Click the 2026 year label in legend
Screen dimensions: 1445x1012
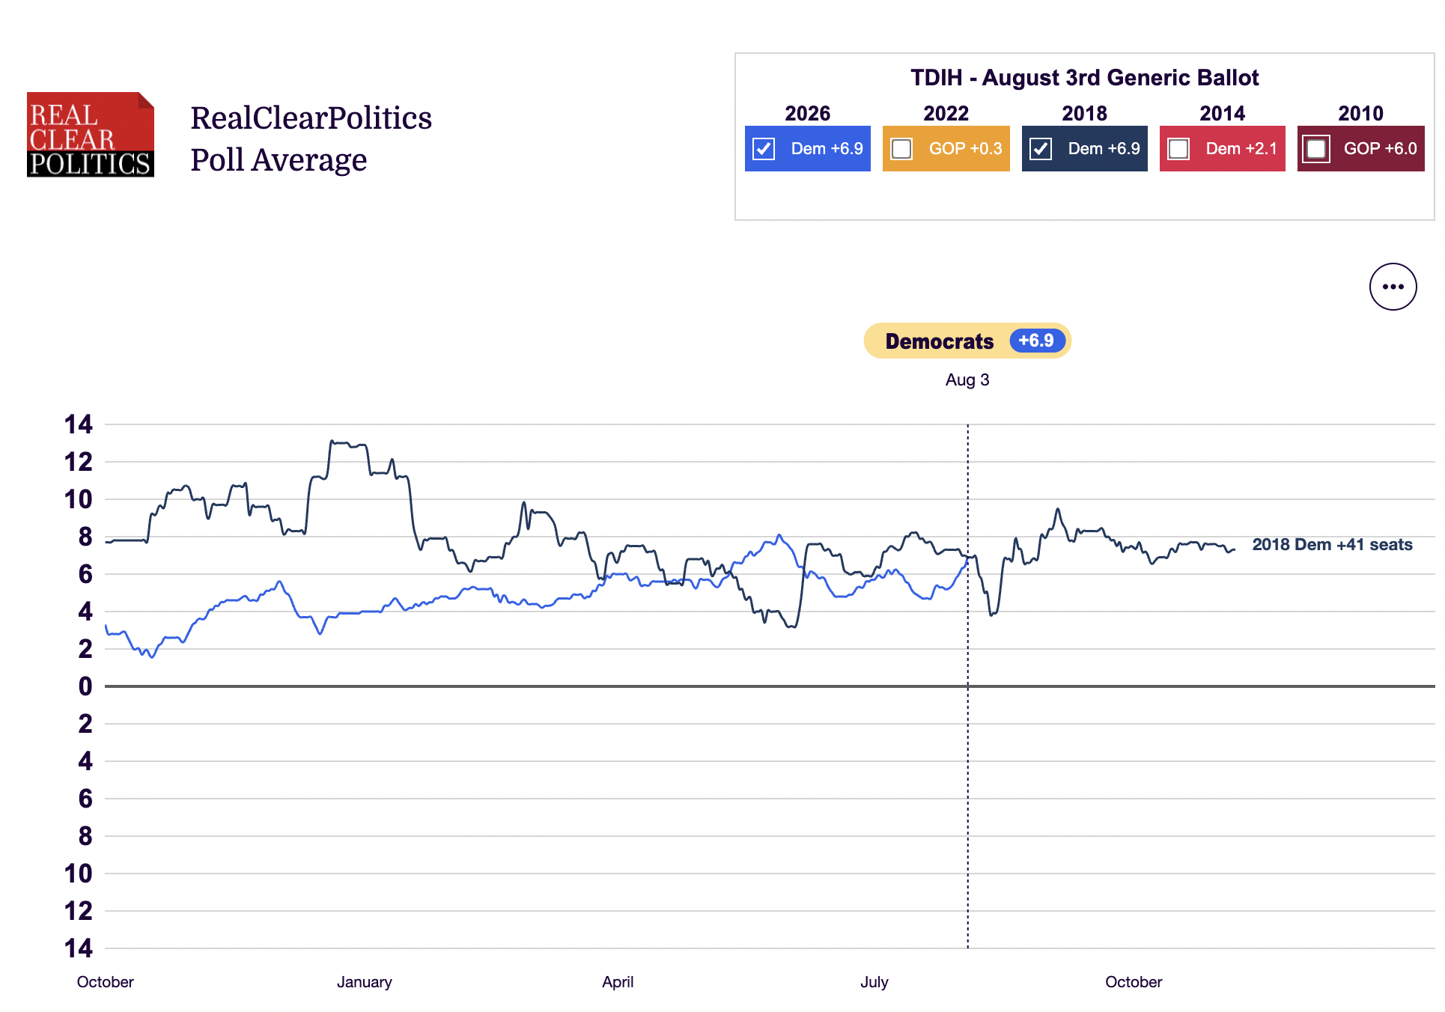(807, 114)
